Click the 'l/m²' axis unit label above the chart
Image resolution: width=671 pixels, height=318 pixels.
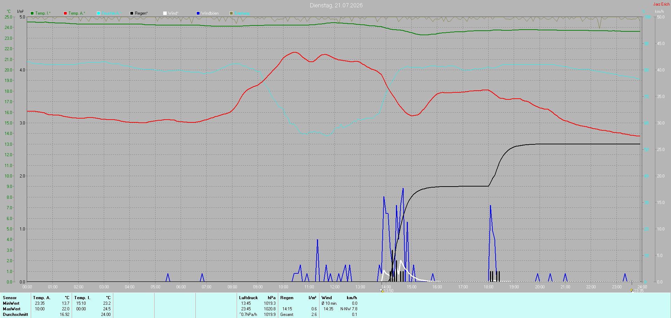pos(20,12)
